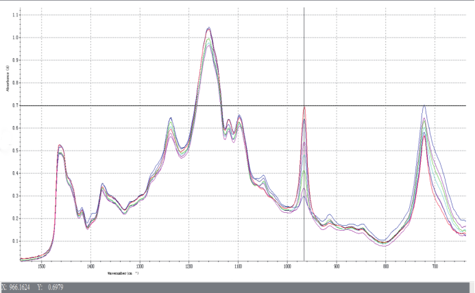Click the 0.4 tick label on y-axis
This screenshot has width=475, height=293.
click(15, 173)
